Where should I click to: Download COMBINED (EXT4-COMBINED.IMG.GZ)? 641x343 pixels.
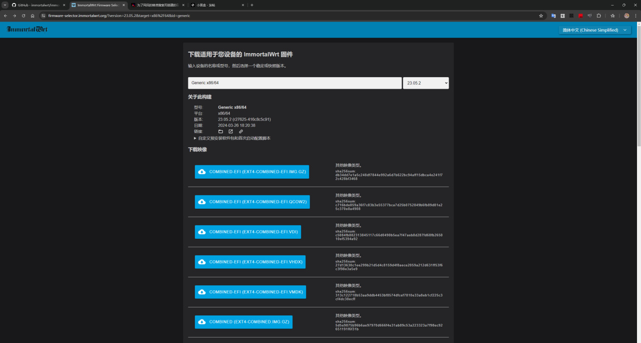pos(243,322)
